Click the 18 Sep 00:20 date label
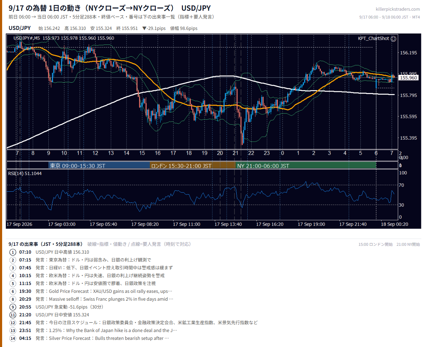 click(394, 224)
